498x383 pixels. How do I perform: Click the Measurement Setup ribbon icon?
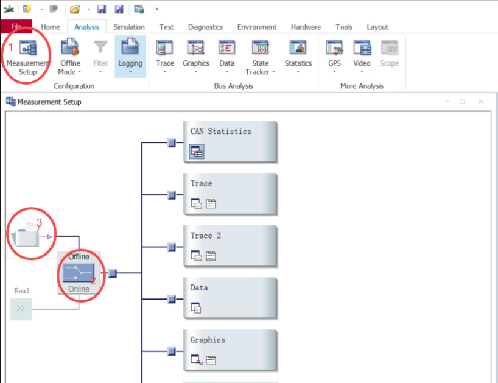point(28,48)
